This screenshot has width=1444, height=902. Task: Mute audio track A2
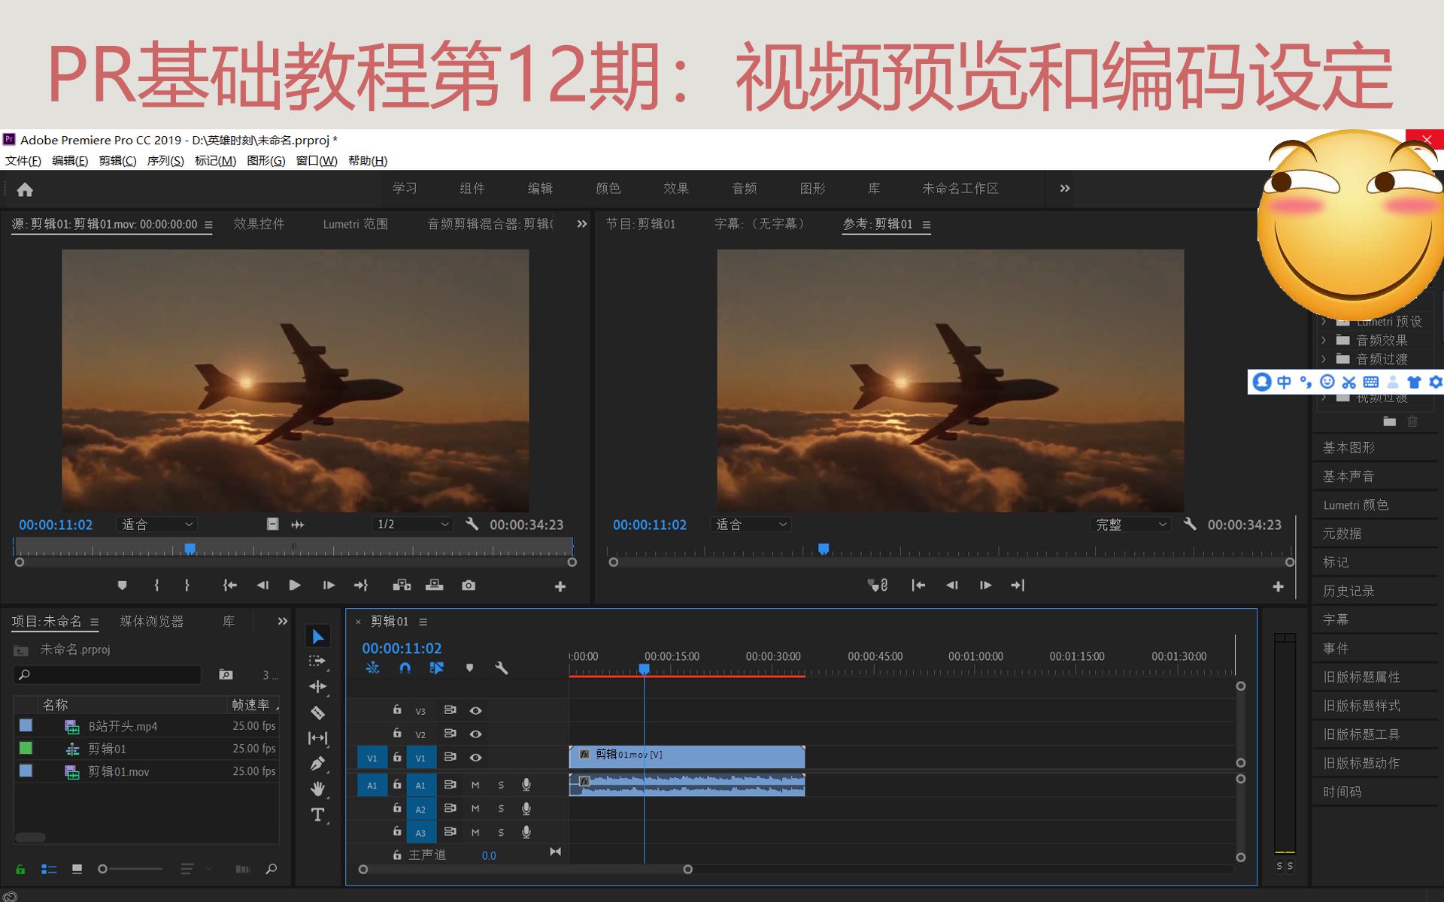[475, 808]
